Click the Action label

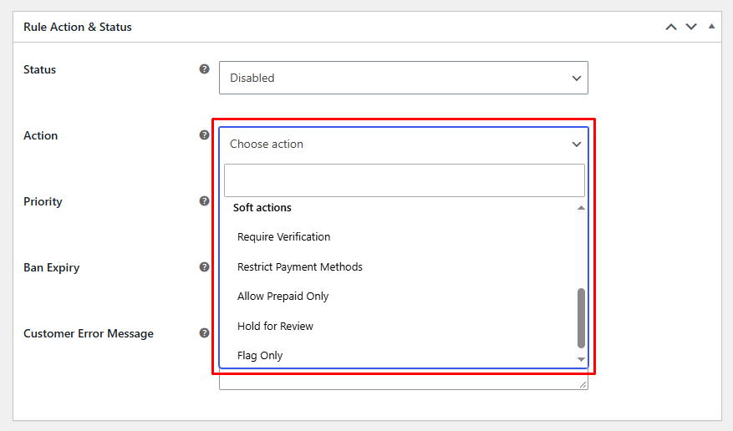pyautogui.click(x=41, y=135)
